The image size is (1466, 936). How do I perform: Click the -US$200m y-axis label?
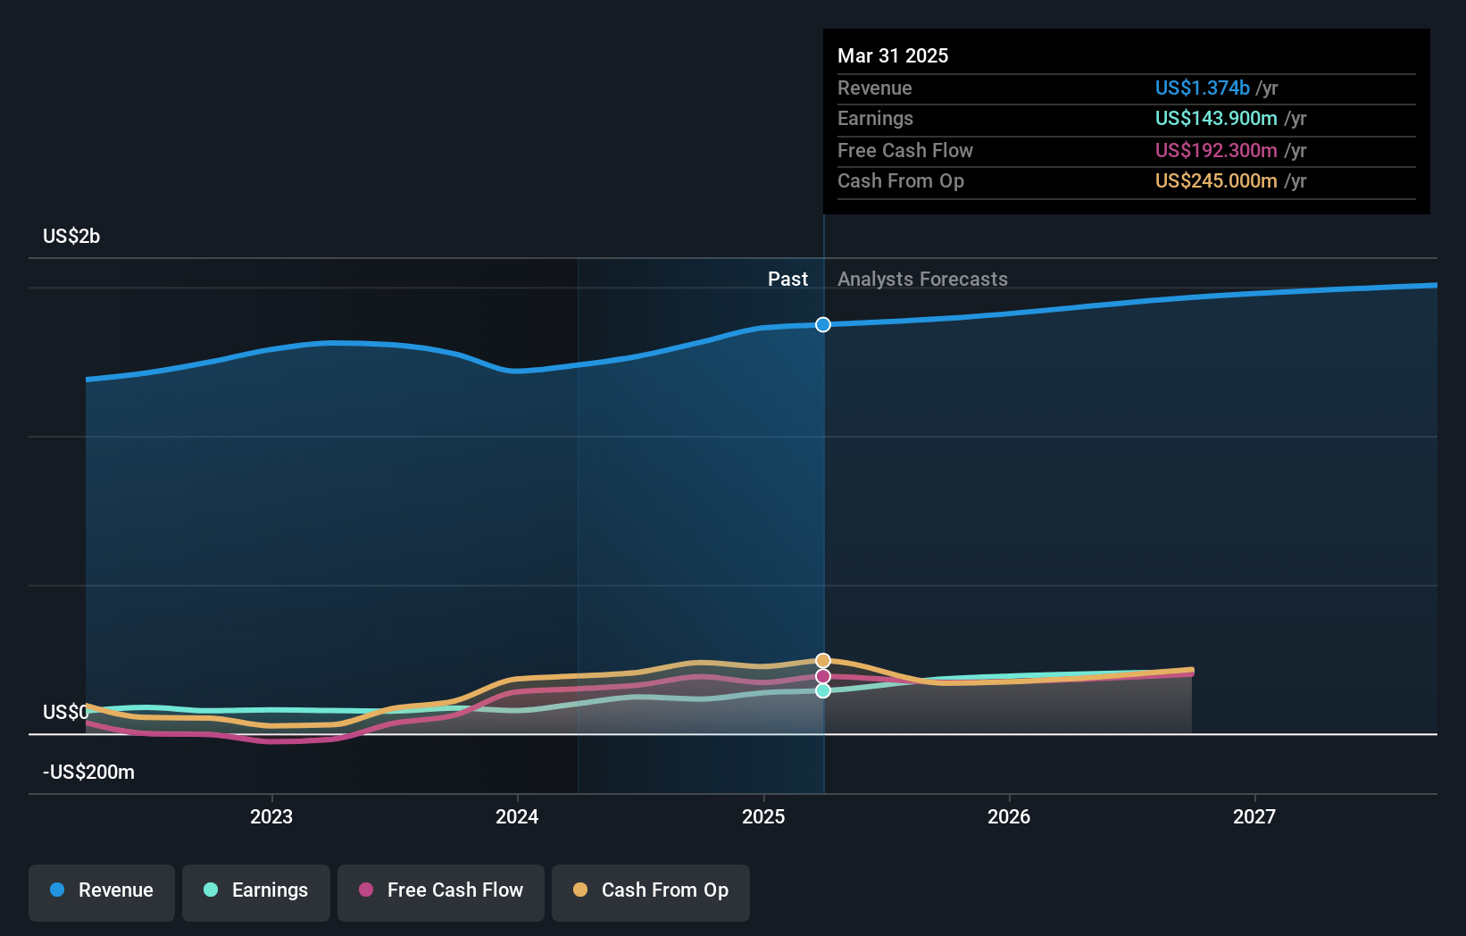[88, 772]
